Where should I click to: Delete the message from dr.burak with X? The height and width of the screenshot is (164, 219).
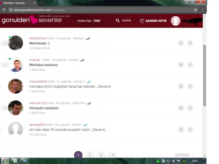(190, 65)
